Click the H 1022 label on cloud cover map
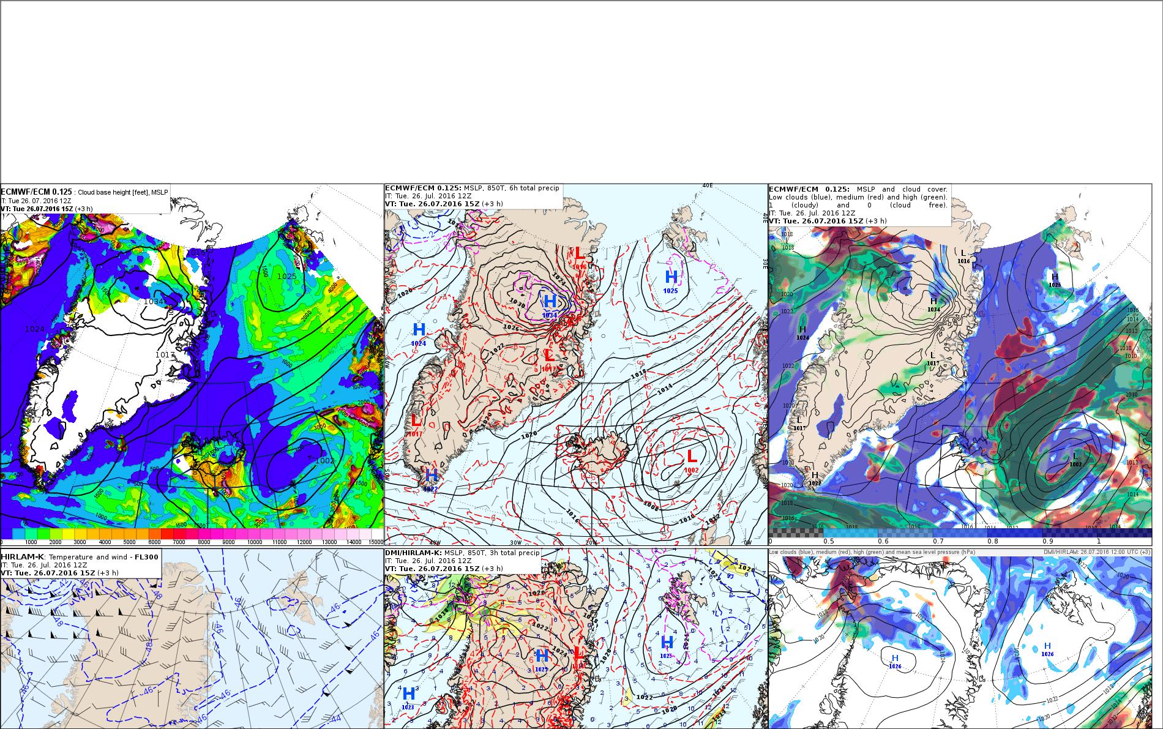 point(815,478)
